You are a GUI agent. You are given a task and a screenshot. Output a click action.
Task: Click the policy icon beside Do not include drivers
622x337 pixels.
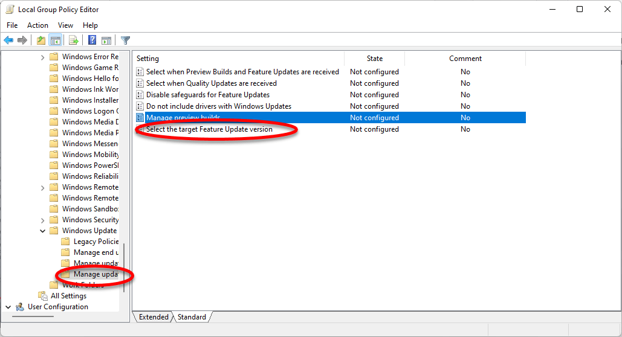point(140,106)
